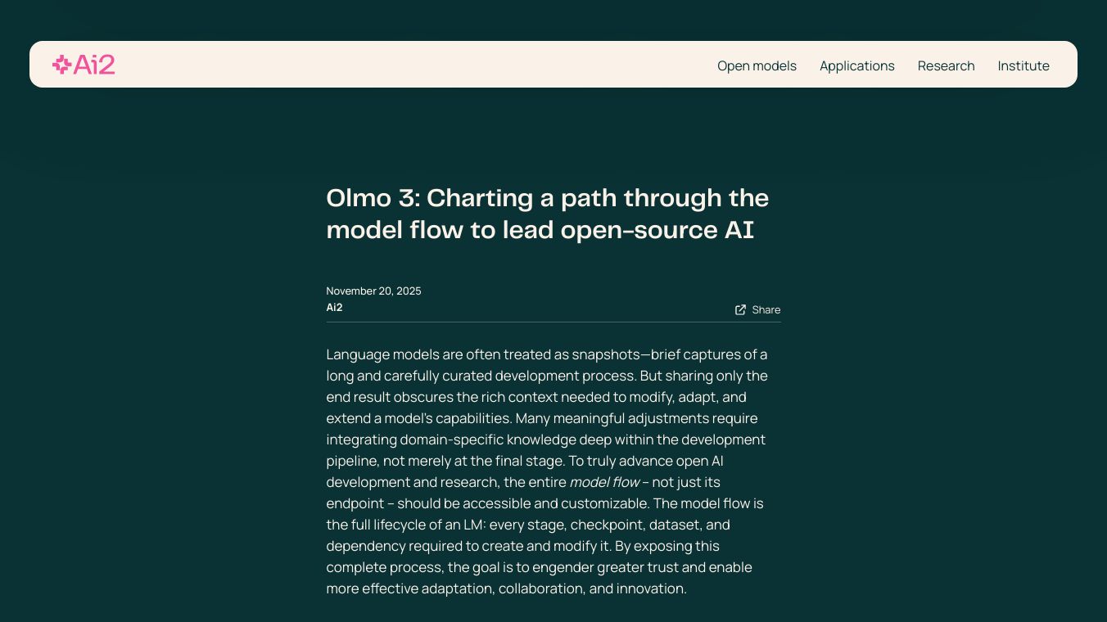Open the Open models menu
Viewport: 1107px width, 622px height.
pyautogui.click(x=757, y=65)
